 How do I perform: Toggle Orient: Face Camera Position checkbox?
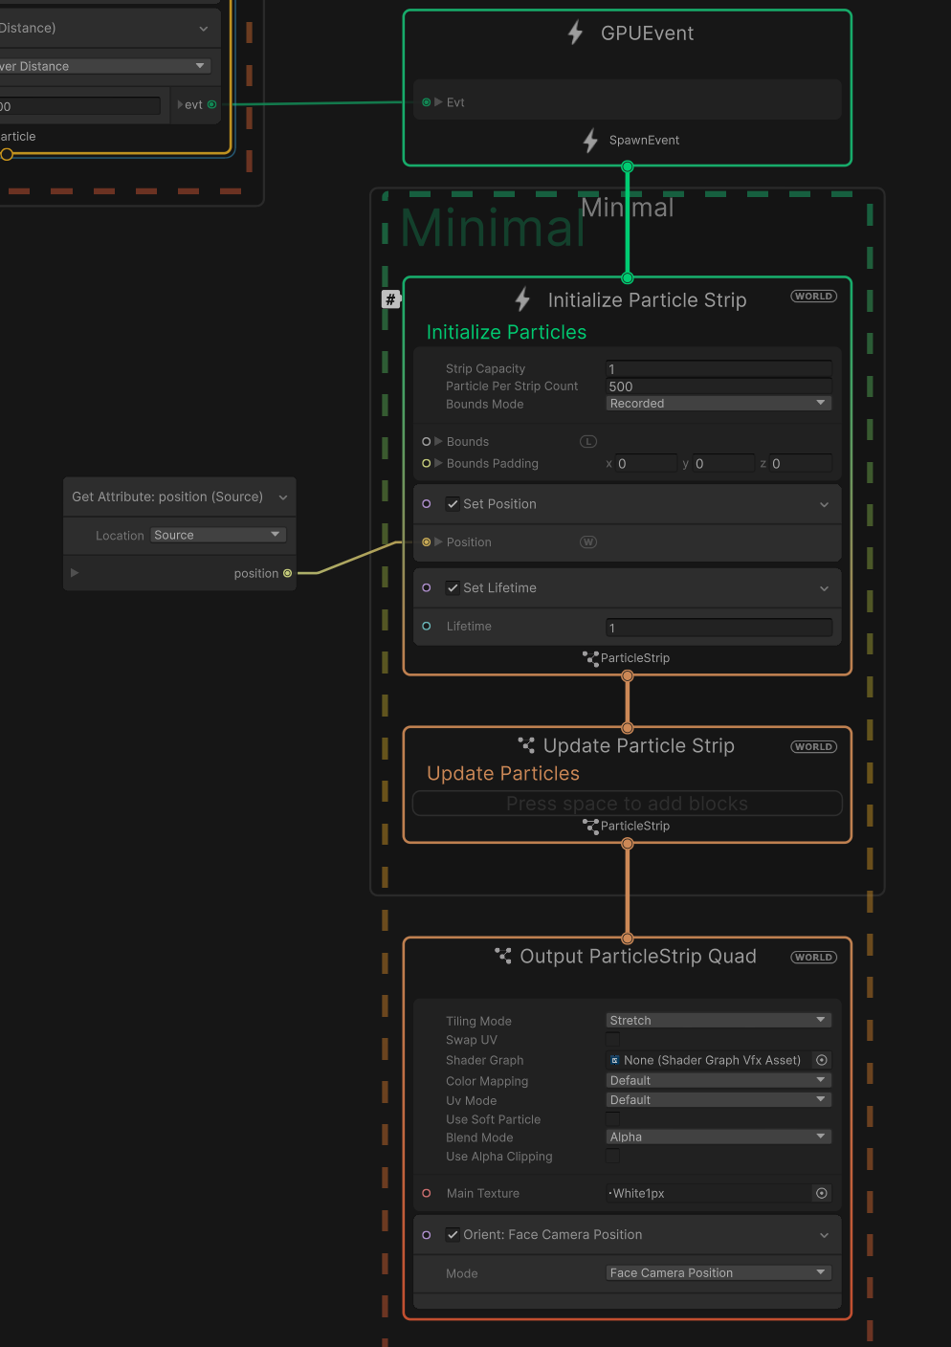[453, 1235]
